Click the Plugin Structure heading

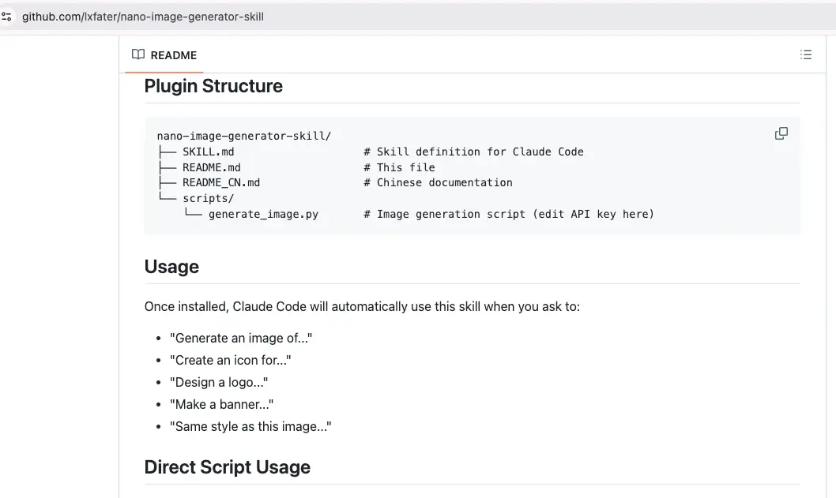213,86
